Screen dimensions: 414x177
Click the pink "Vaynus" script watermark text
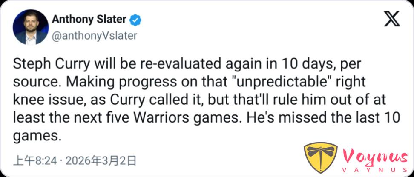coord(374,157)
